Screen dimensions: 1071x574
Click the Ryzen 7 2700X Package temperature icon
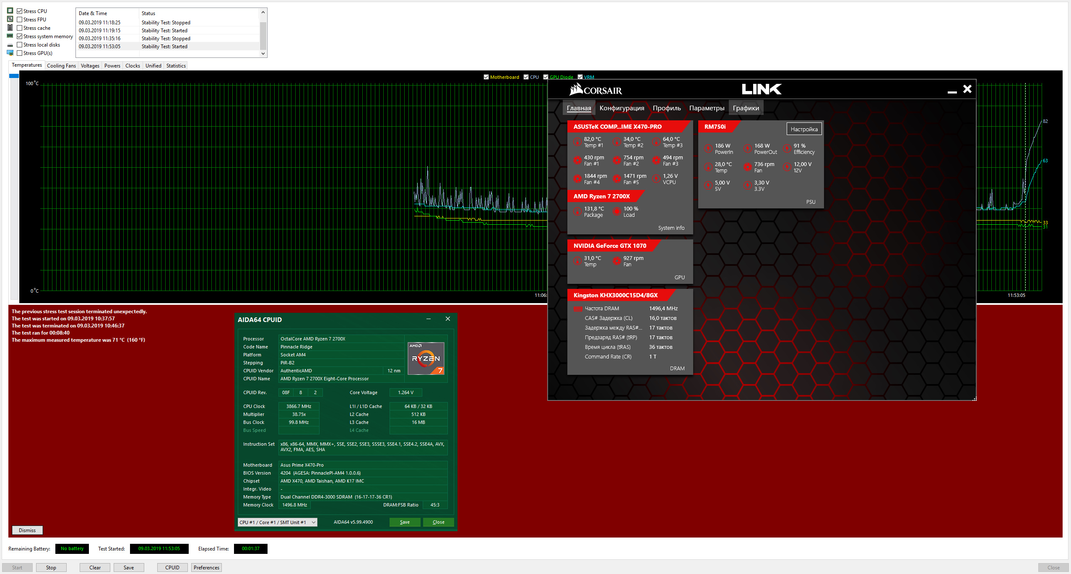577,211
